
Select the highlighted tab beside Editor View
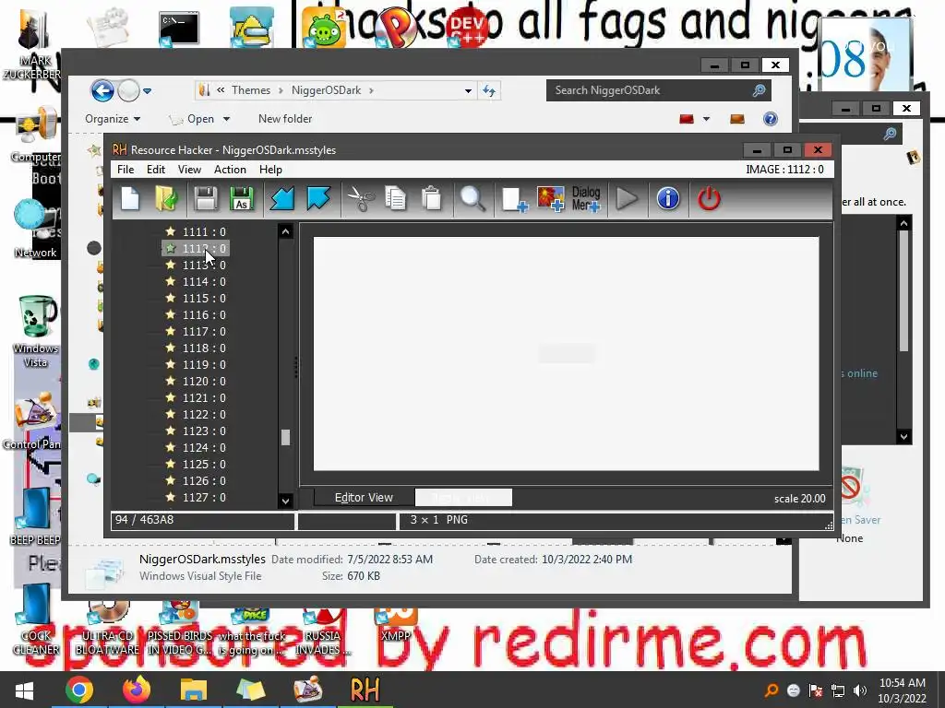tap(463, 497)
